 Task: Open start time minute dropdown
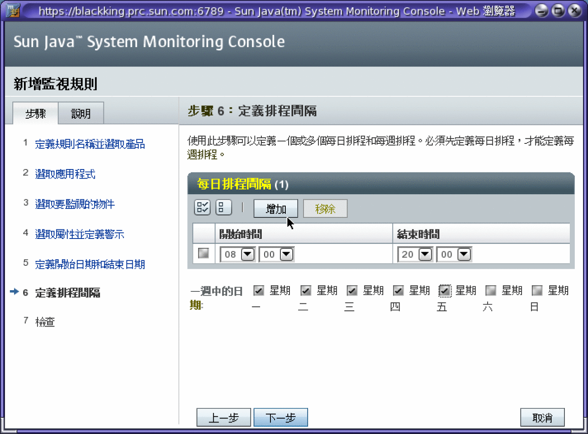tap(277, 254)
